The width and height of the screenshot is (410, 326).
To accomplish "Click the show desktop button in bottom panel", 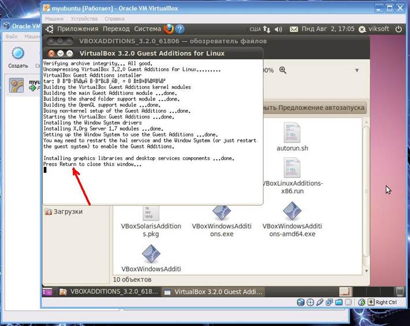I will [47, 292].
